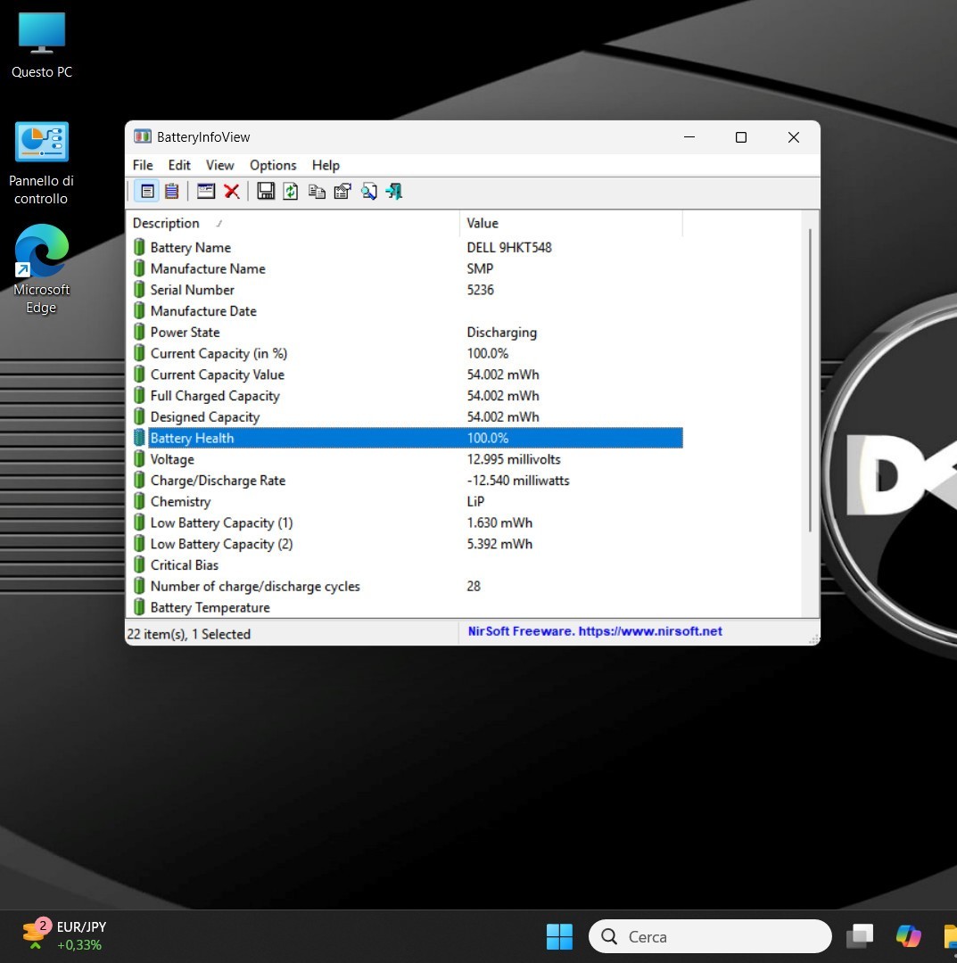The height and width of the screenshot is (963, 957).
Task: Select the Designed Capacity row
Action: tap(406, 417)
